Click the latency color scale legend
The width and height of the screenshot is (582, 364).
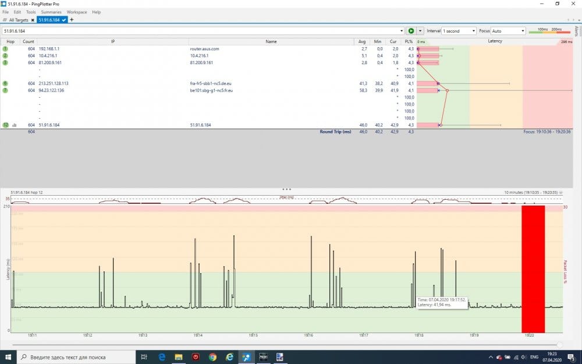point(549,31)
